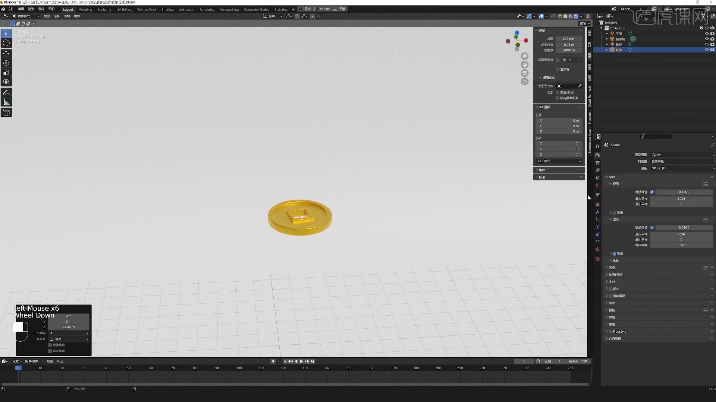Switch to the Modeling workspace tab
Viewport: 716px width, 402px height.
pyautogui.click(x=85, y=10)
